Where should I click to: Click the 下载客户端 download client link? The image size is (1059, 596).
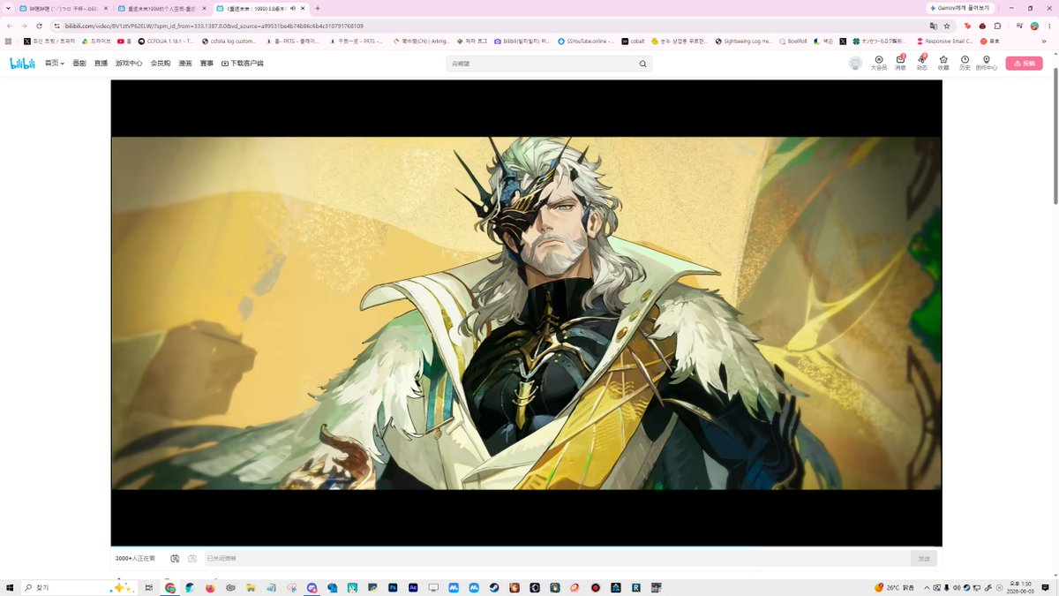[x=242, y=64]
